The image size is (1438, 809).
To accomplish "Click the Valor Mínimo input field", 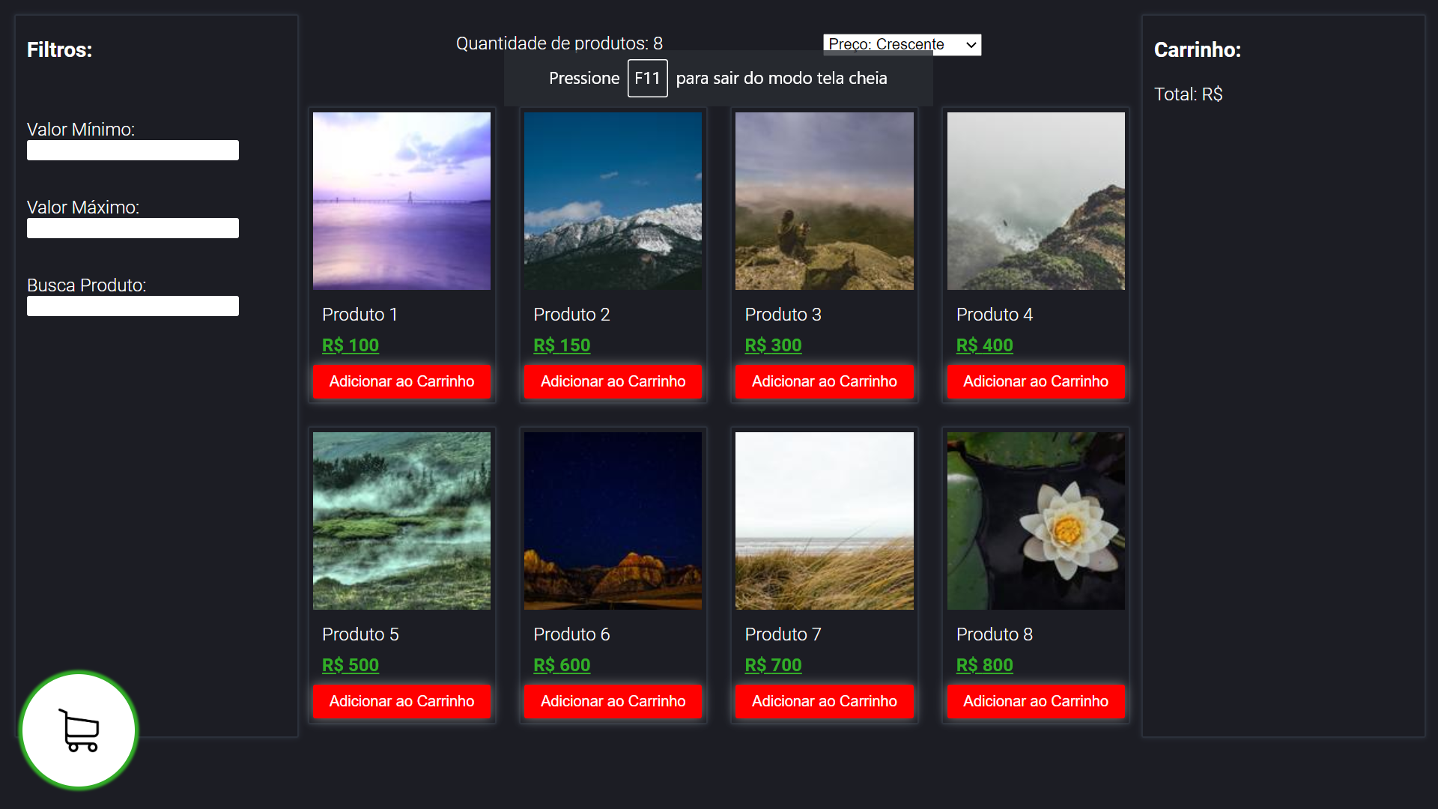I will click(133, 151).
